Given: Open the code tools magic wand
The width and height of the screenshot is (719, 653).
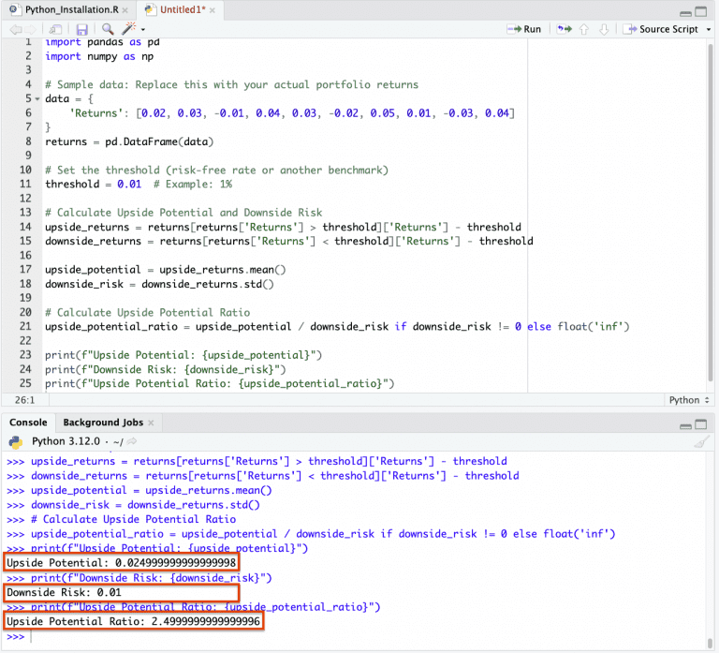Looking at the screenshot, I should pyautogui.click(x=127, y=29).
